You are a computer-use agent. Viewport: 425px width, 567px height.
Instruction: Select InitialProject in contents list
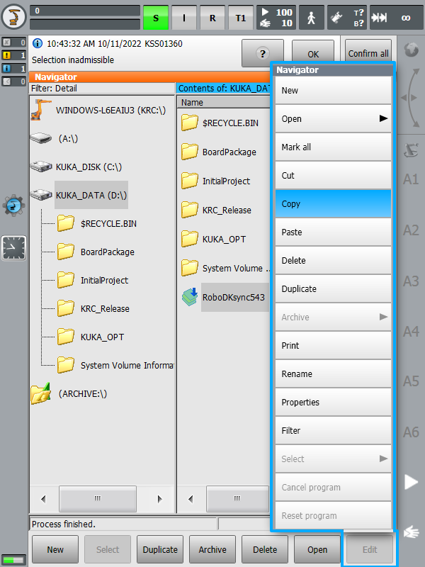[215, 181]
